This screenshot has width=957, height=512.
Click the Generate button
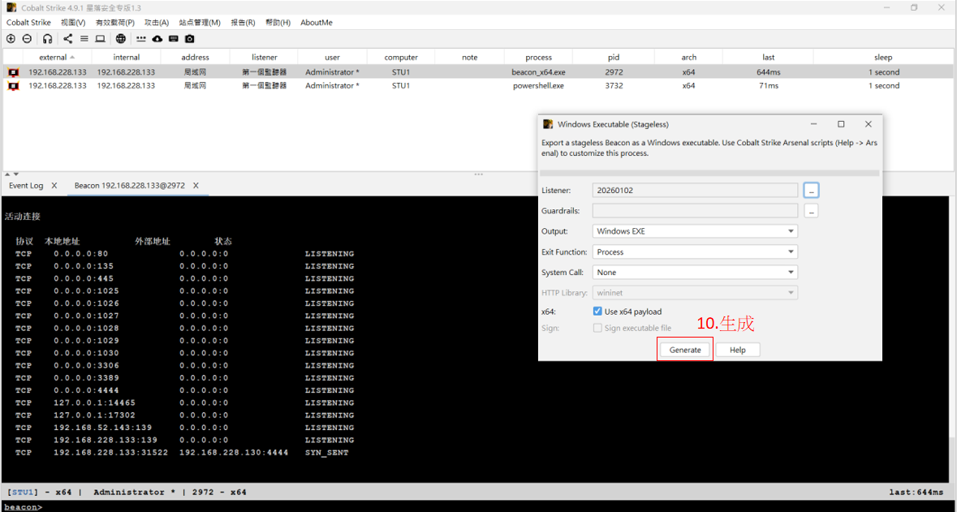click(x=685, y=351)
